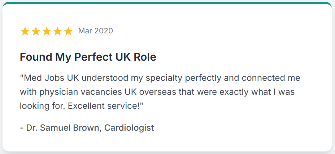Select the word Cardiologist in the signature
Screen dimensions: 335x154
(x=129, y=128)
